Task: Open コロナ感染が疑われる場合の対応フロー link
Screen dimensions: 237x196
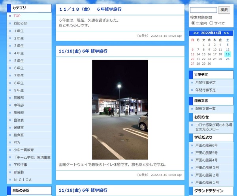Action: [x=214, y=127]
